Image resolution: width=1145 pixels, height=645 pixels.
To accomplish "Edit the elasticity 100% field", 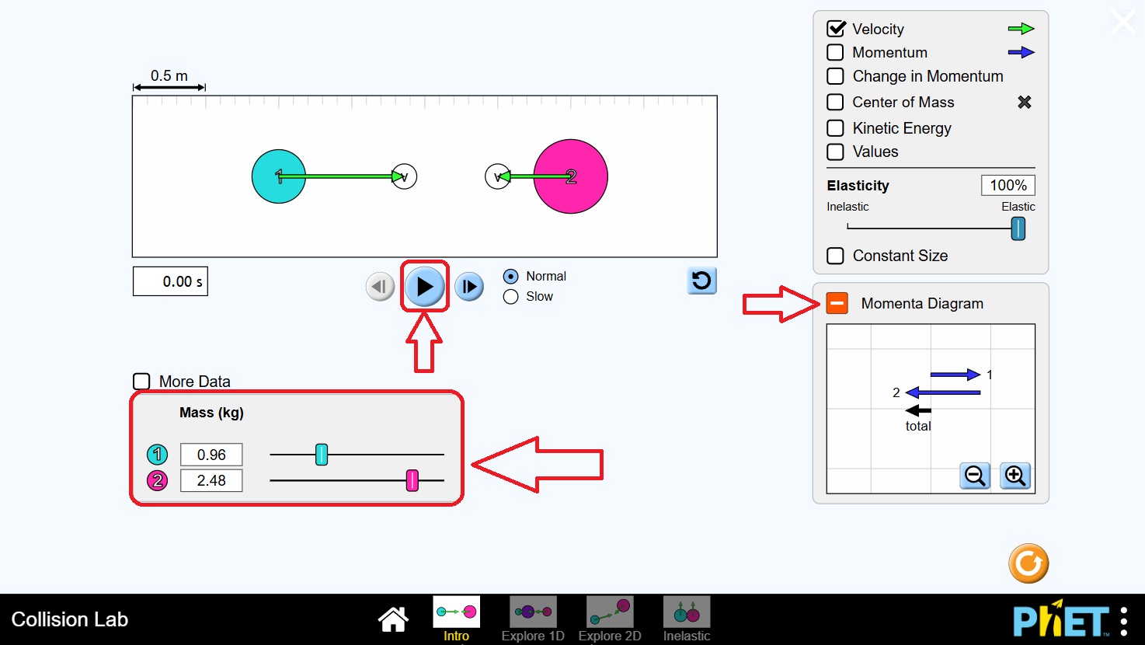I will coord(1008,185).
